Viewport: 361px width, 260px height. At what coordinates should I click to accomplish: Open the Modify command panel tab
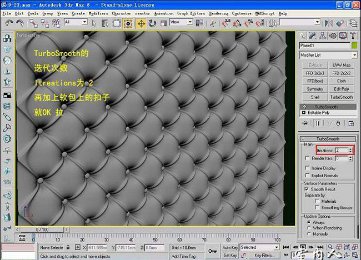[x=313, y=36]
